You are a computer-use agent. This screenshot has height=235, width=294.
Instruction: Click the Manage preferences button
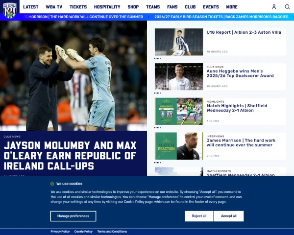coord(73,216)
